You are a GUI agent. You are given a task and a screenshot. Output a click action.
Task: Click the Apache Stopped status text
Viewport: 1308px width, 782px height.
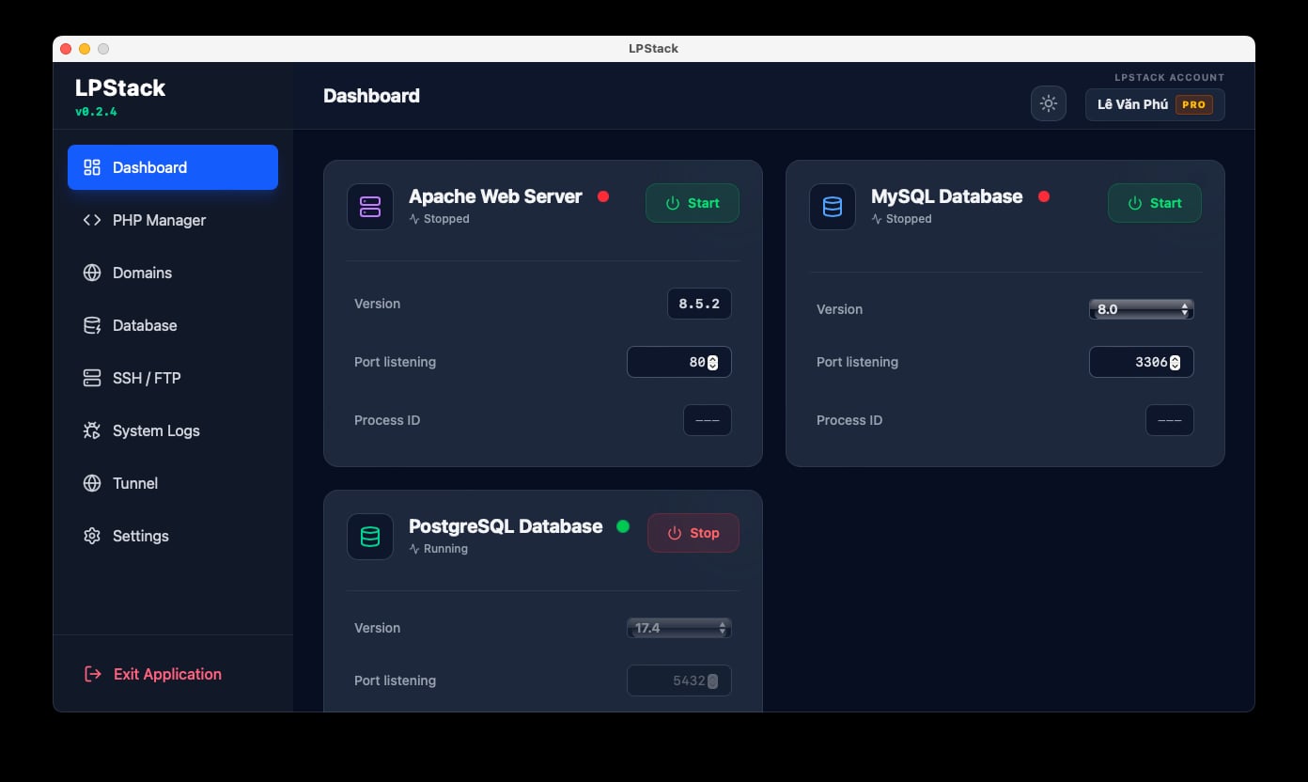click(446, 219)
